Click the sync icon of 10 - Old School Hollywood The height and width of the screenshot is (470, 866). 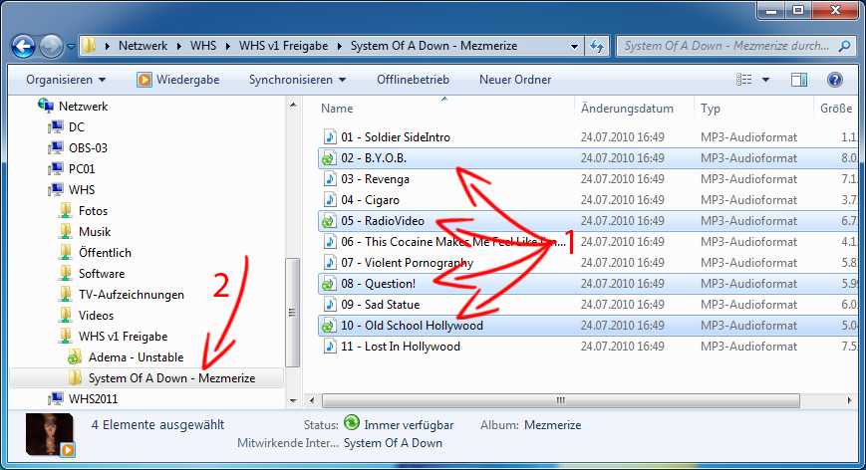click(x=329, y=327)
